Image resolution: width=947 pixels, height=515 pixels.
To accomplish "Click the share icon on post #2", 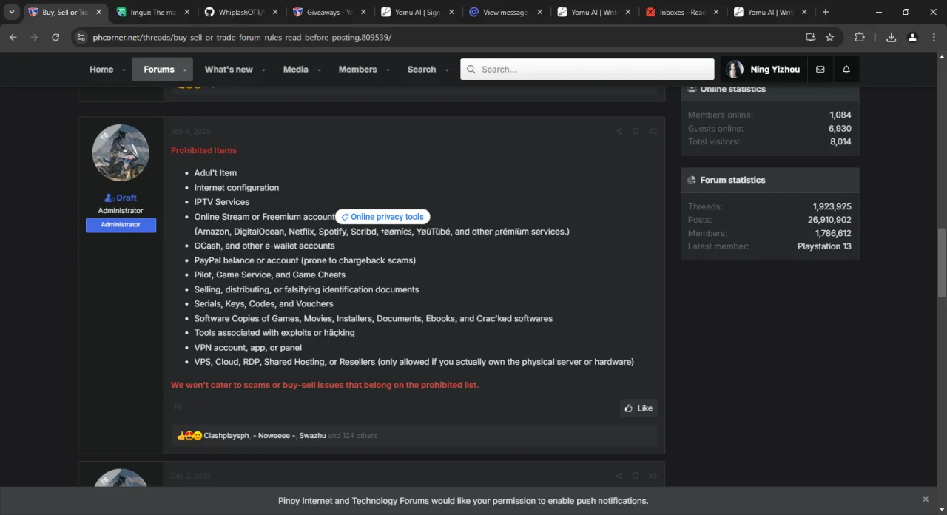I will pyautogui.click(x=619, y=132).
